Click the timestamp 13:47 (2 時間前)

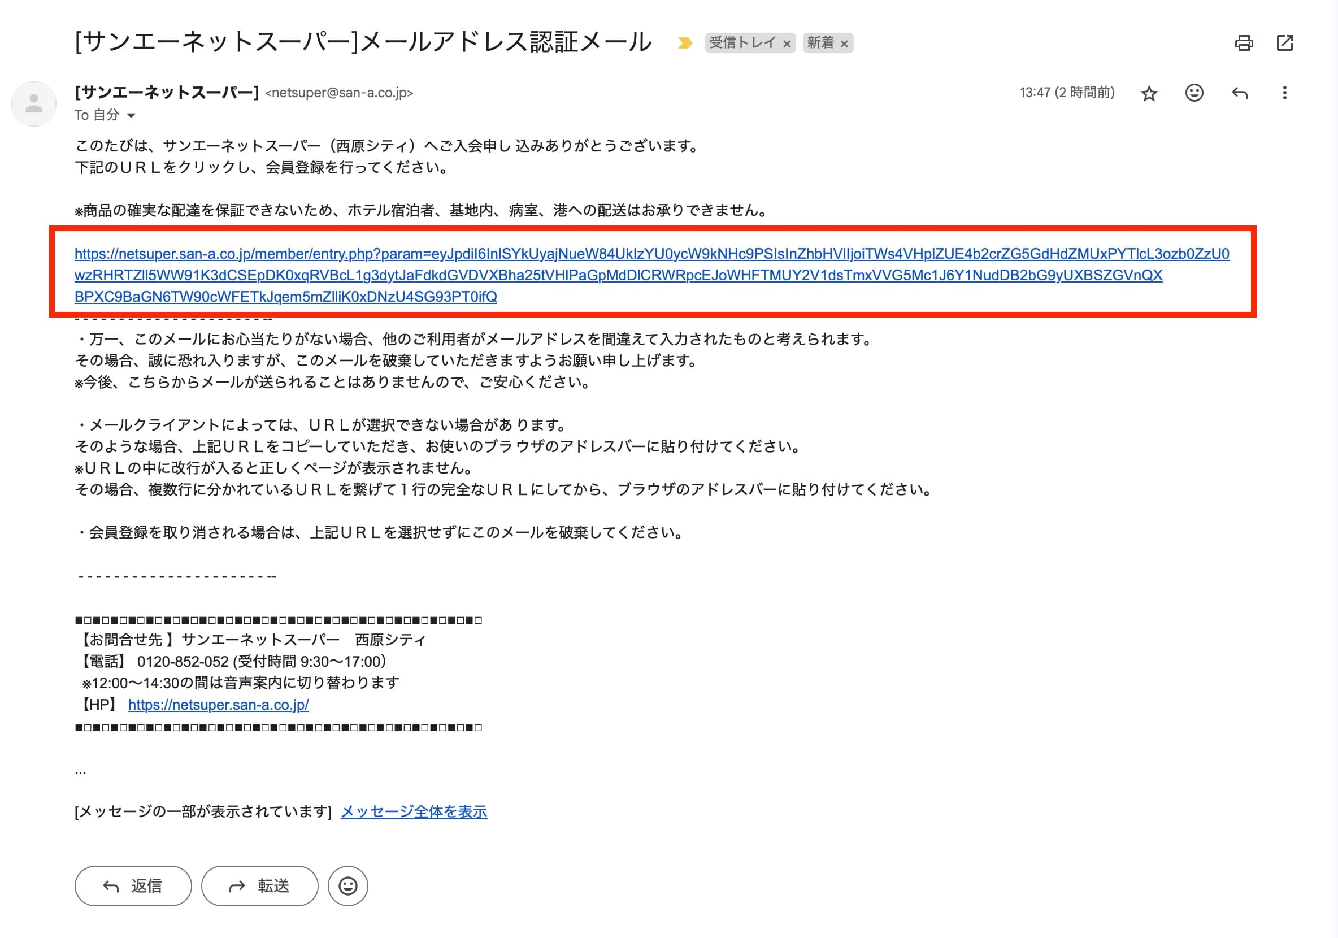(1067, 93)
